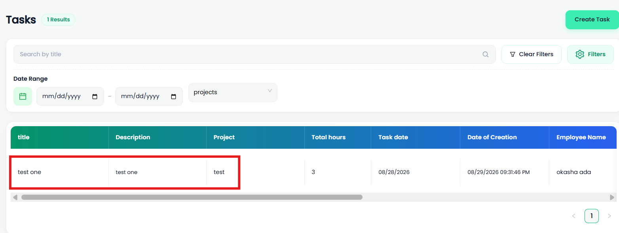This screenshot has width=619, height=233.
Task: Click the Create Task button
Action: coord(592,19)
